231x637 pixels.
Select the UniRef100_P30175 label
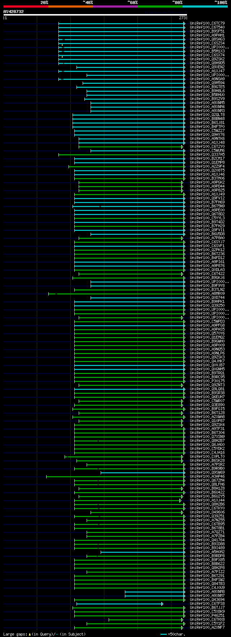coord(207,381)
